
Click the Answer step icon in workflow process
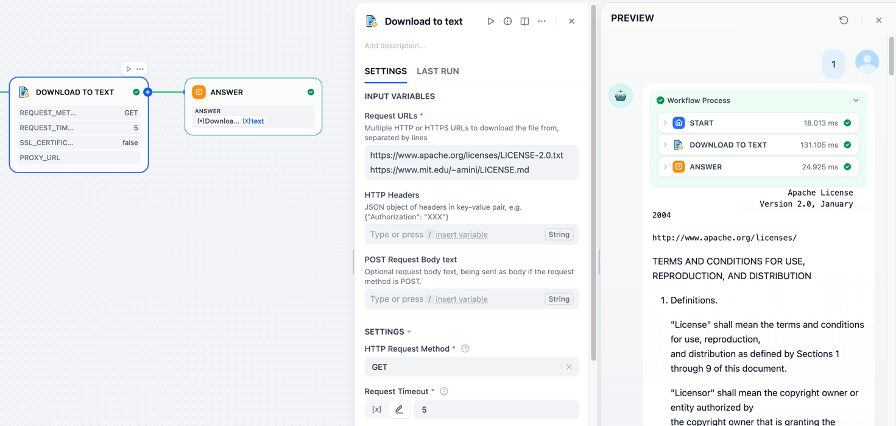click(x=679, y=167)
